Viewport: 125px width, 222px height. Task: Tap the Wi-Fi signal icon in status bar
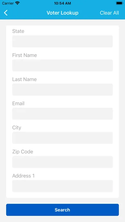tap(18, 3)
